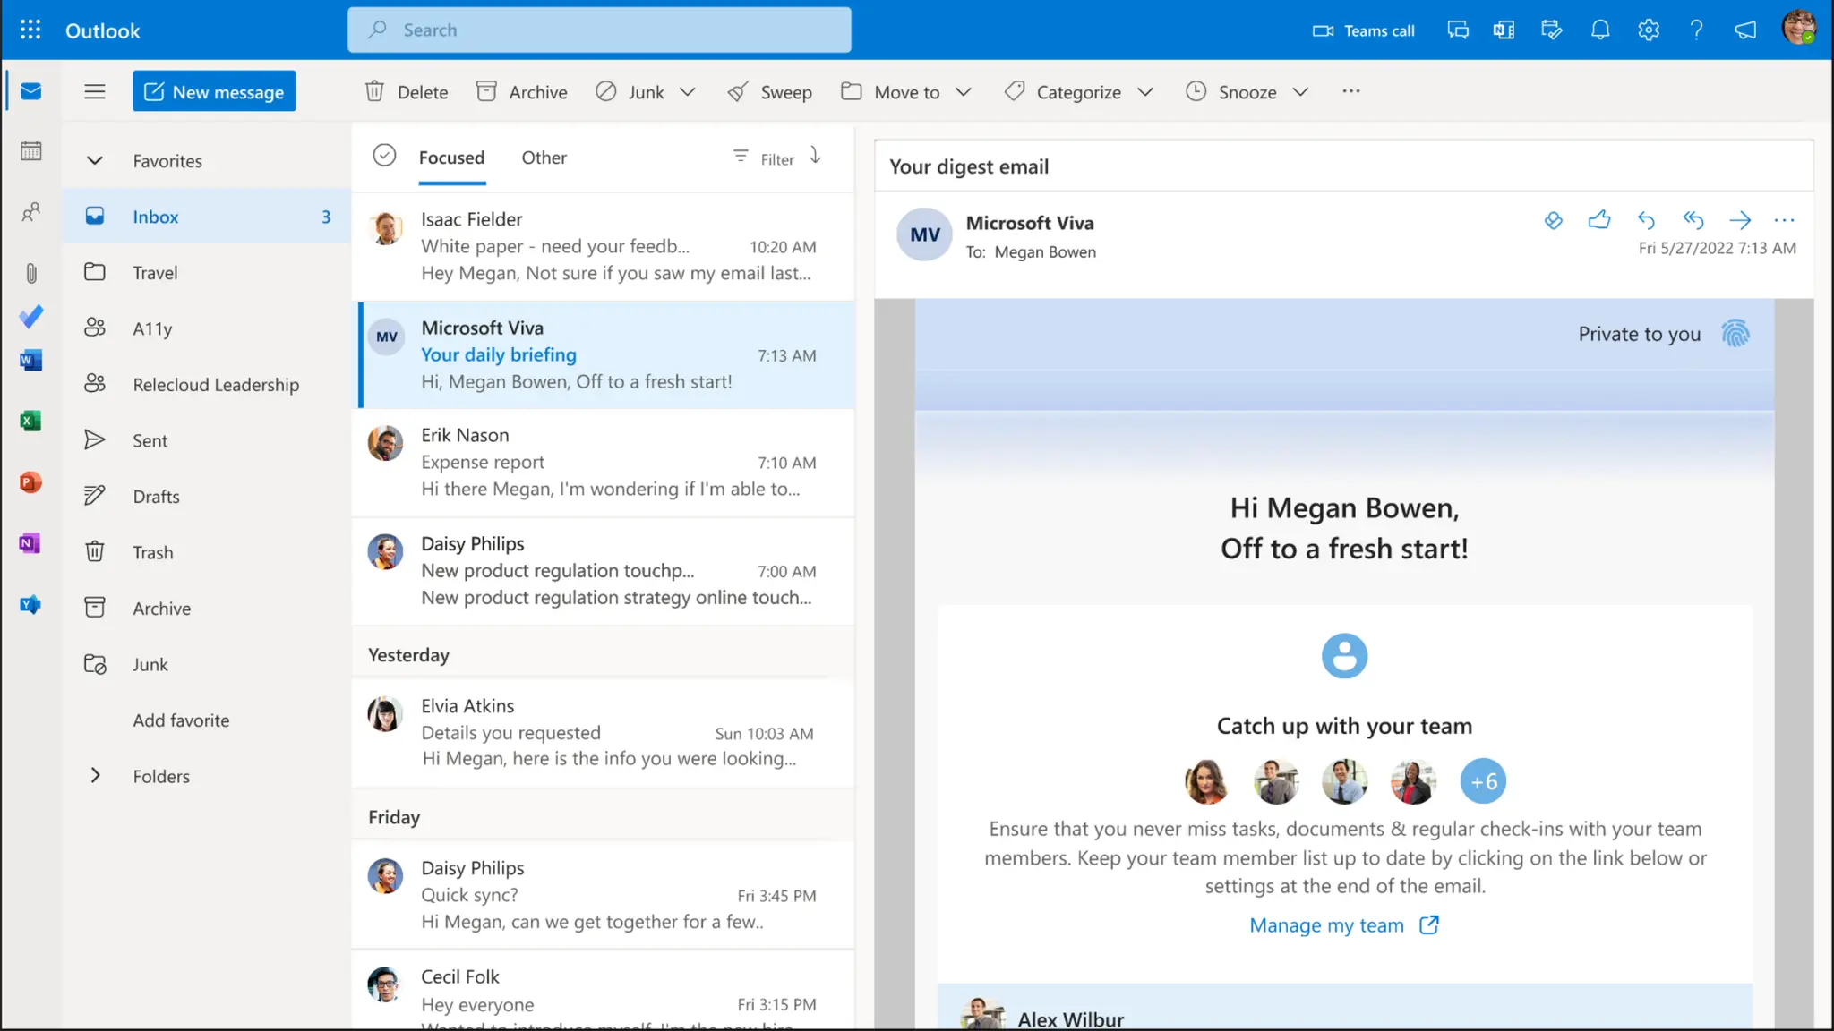
Task: Toggle the hamburger navigation pane button
Action: pos(95,91)
